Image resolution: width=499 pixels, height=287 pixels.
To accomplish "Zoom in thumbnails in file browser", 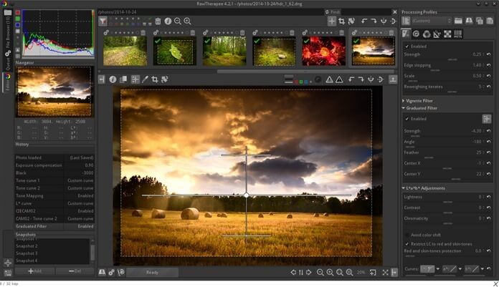I will point(187,21).
